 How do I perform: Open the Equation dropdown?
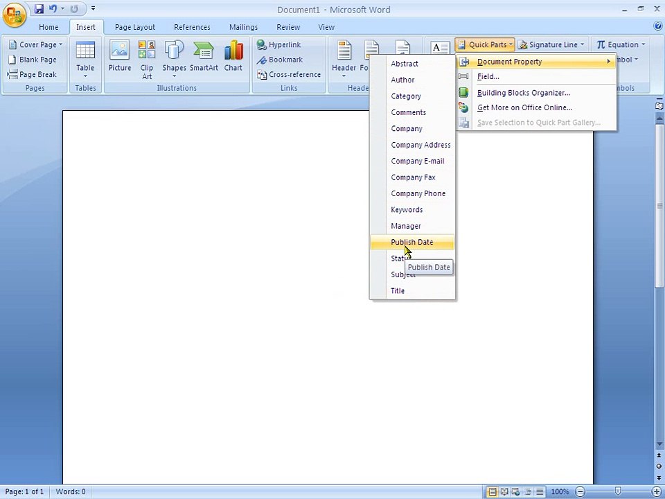coord(621,44)
